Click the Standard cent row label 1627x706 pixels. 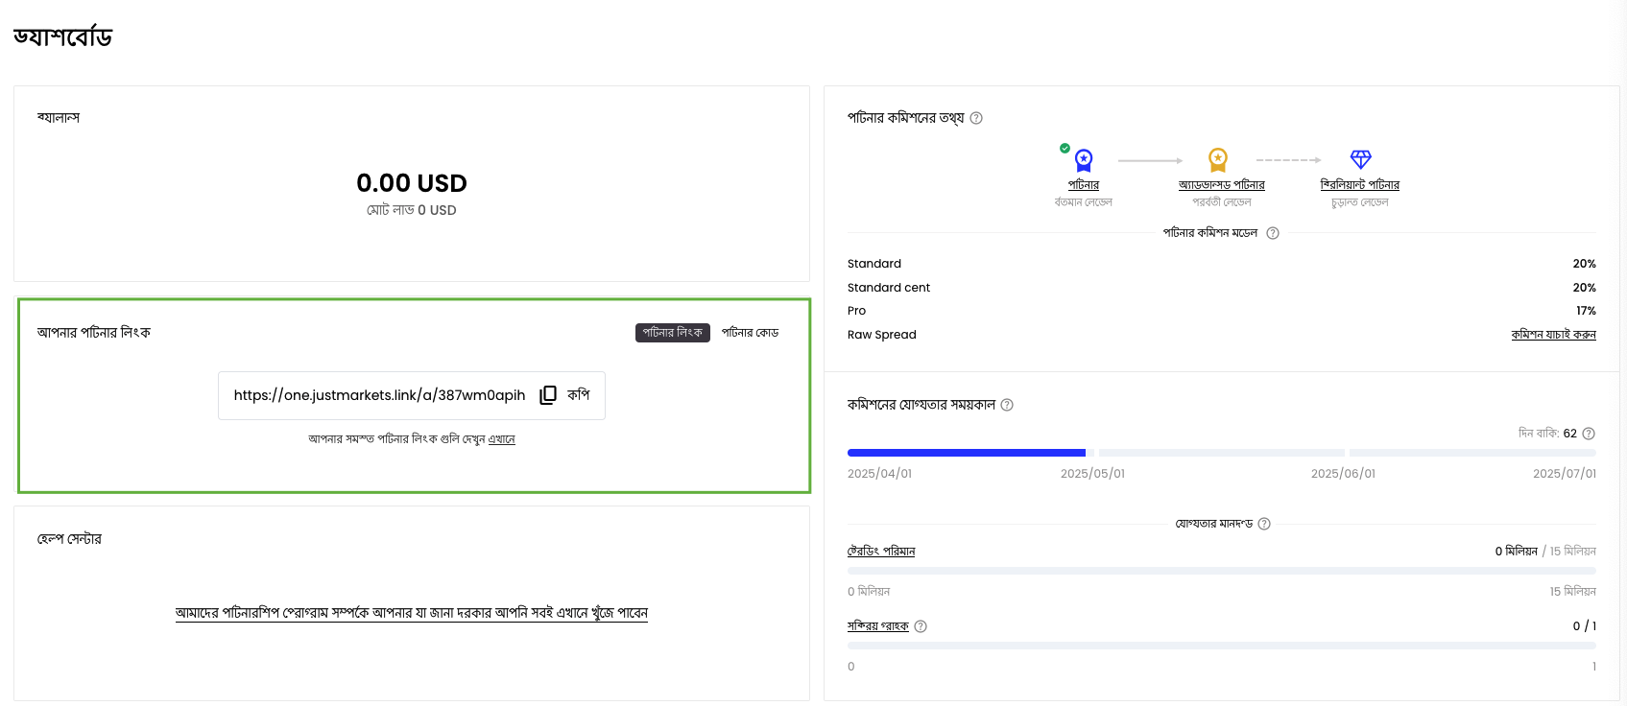[x=889, y=288]
